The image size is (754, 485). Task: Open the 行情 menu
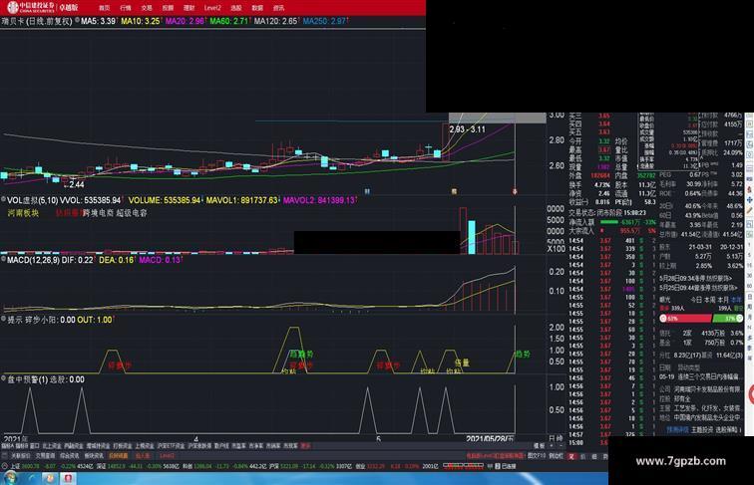pyautogui.click(x=125, y=8)
